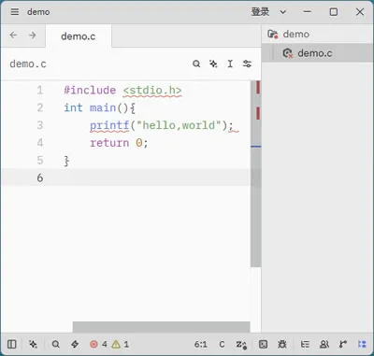The image size is (374, 356).
Task: Open the sparkle assistant icon in status bar
Action: click(33, 344)
